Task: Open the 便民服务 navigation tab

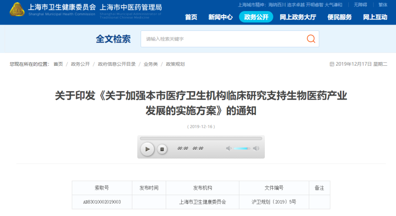Action: [340, 17]
